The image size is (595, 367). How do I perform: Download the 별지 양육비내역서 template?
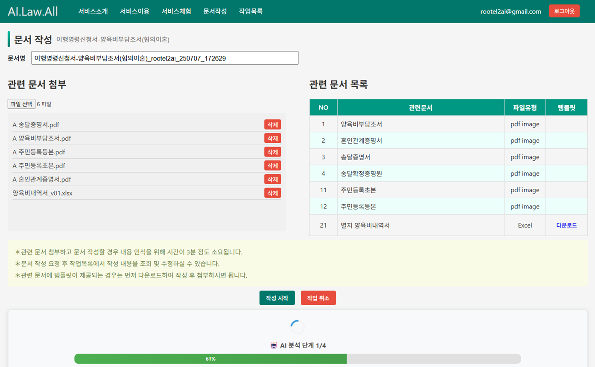coord(566,225)
